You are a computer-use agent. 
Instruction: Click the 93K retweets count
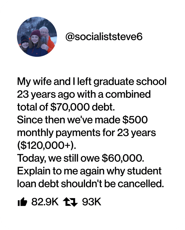92,202
